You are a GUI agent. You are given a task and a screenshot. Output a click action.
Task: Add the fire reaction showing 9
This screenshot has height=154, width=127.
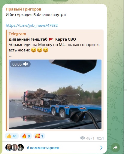(26, 136)
